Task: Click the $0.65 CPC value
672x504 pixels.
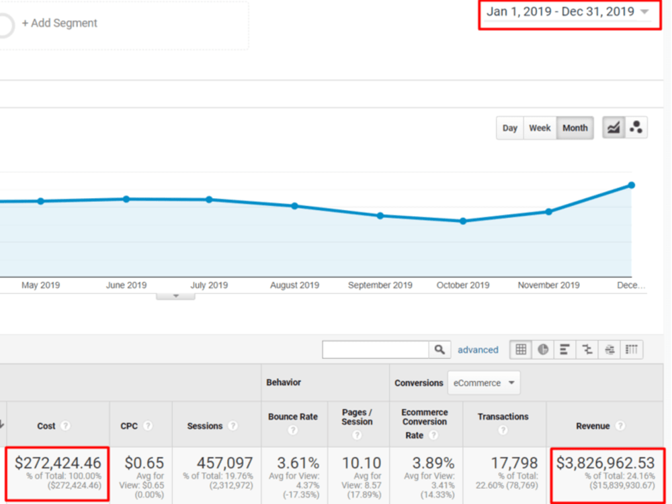Action: coord(144,463)
